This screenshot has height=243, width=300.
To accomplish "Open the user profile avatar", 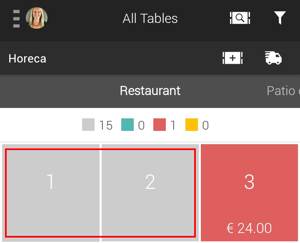I will (x=37, y=18).
